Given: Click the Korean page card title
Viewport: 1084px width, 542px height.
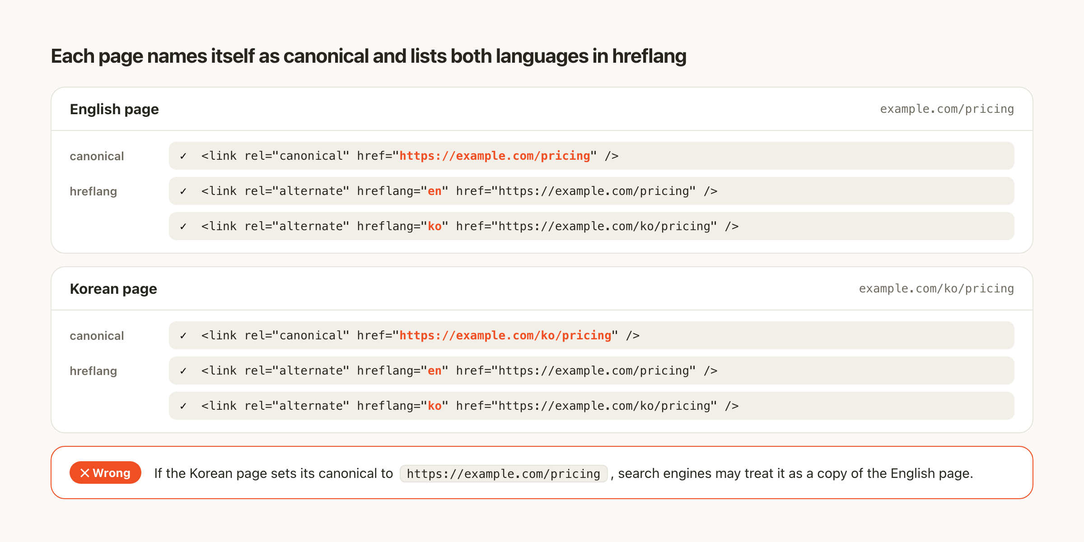Looking at the screenshot, I should coord(113,289).
